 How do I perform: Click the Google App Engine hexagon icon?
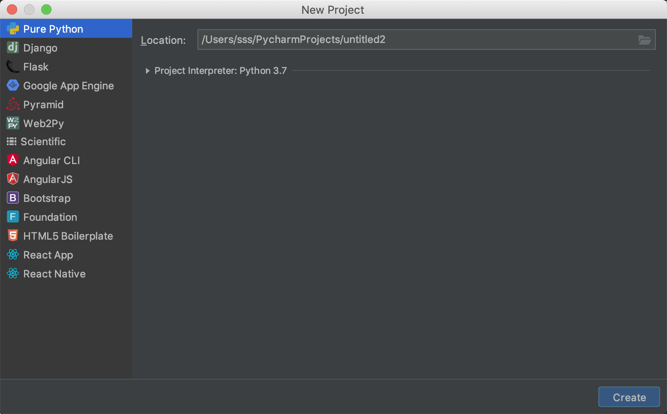[13, 85]
